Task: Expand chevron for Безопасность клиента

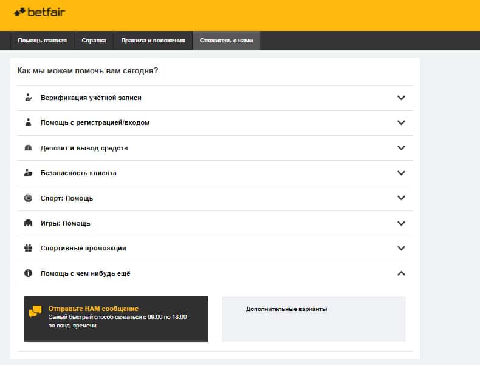Action: [401, 173]
